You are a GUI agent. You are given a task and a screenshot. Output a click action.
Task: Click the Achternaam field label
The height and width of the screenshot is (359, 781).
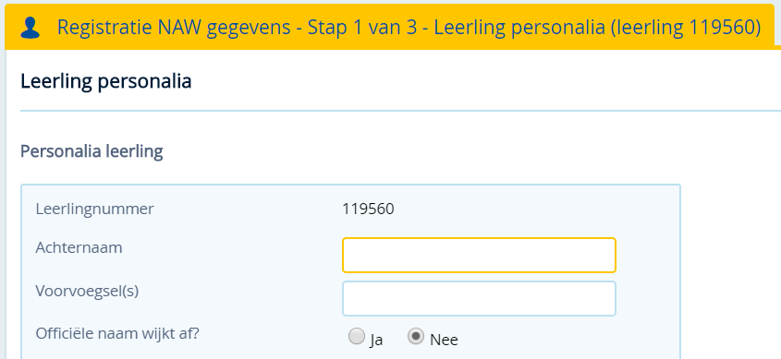click(x=79, y=247)
